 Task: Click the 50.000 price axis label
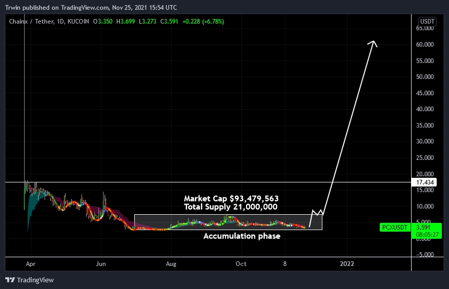pyautogui.click(x=425, y=77)
